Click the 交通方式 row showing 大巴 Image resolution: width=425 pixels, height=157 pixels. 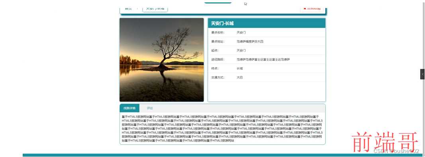[266, 77]
